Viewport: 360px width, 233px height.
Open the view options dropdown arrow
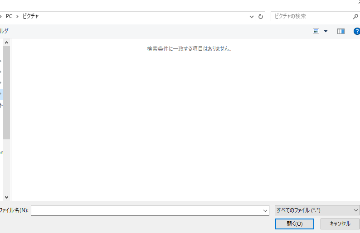pos(326,31)
